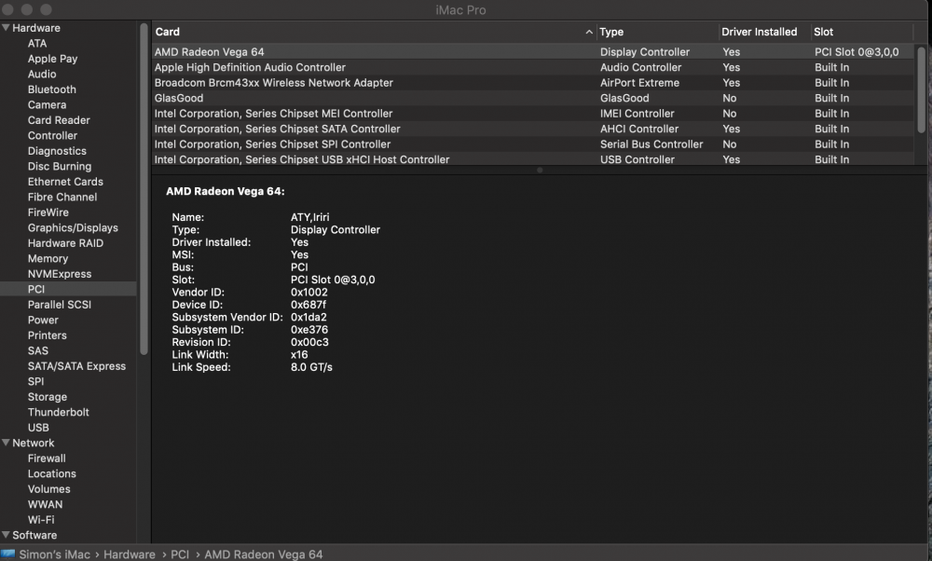Open Graphics/Displays category
The height and width of the screenshot is (561, 932).
pos(73,227)
